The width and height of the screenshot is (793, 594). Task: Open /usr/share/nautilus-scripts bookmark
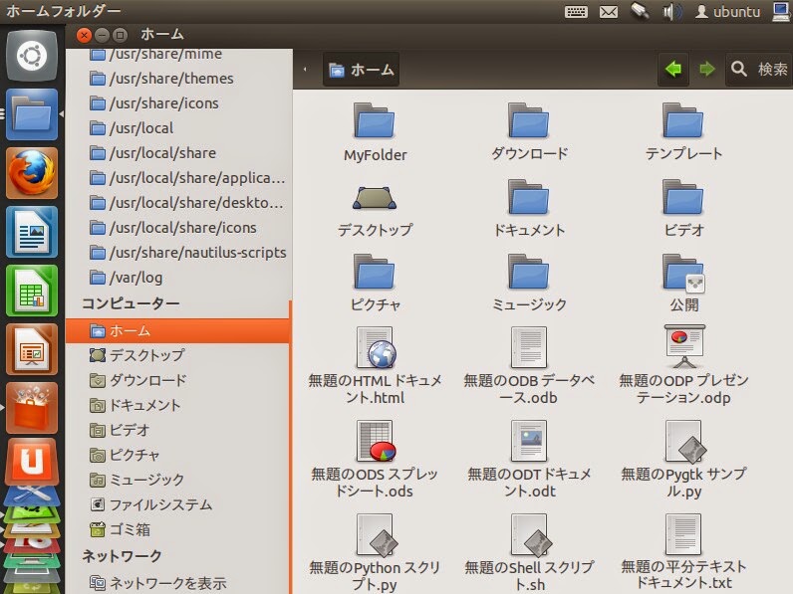click(179, 252)
